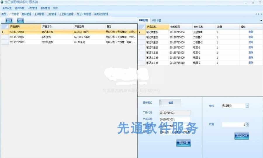Sort by the 产品编码 column header
This screenshot has width=263, height=158.
coord(25,27)
